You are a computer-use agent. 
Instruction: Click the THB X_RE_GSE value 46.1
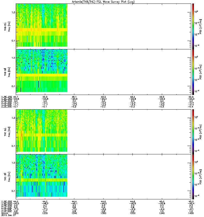(74, 97)
